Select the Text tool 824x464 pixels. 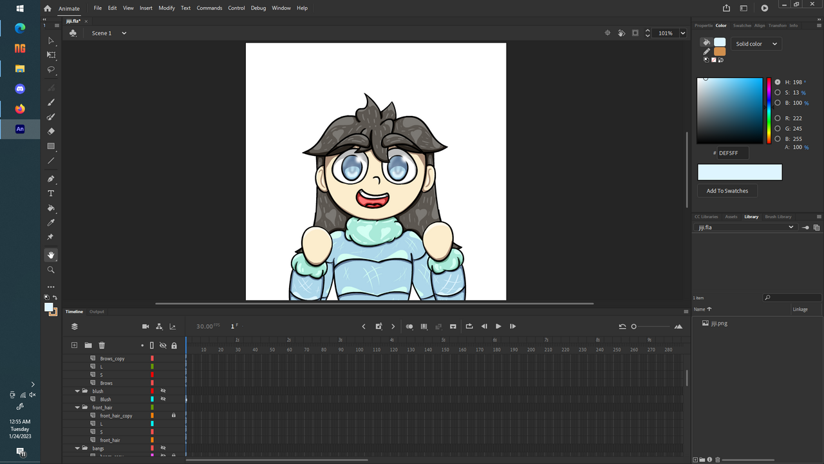(x=51, y=193)
